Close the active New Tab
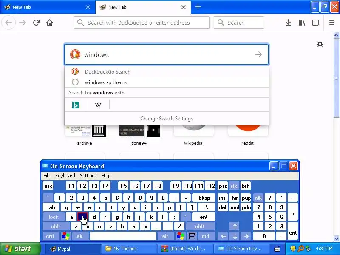Image resolution: width=340 pixels, height=255 pixels. point(184,7)
